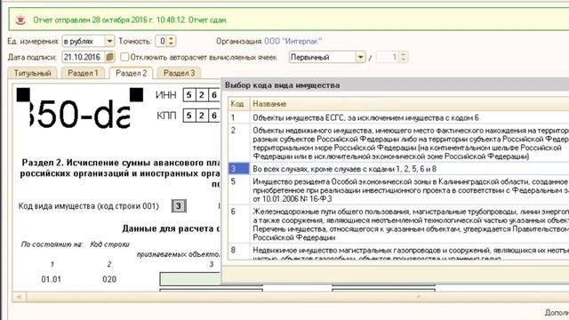This screenshot has width=569, height=320.
Task: Select code 2 row about real estate objects
Action: [x=398, y=143]
